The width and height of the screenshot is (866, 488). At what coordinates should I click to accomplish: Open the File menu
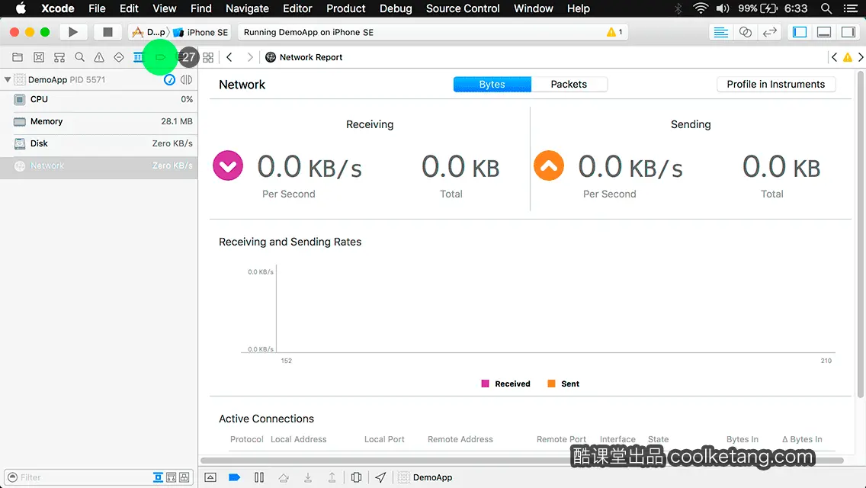tap(97, 8)
